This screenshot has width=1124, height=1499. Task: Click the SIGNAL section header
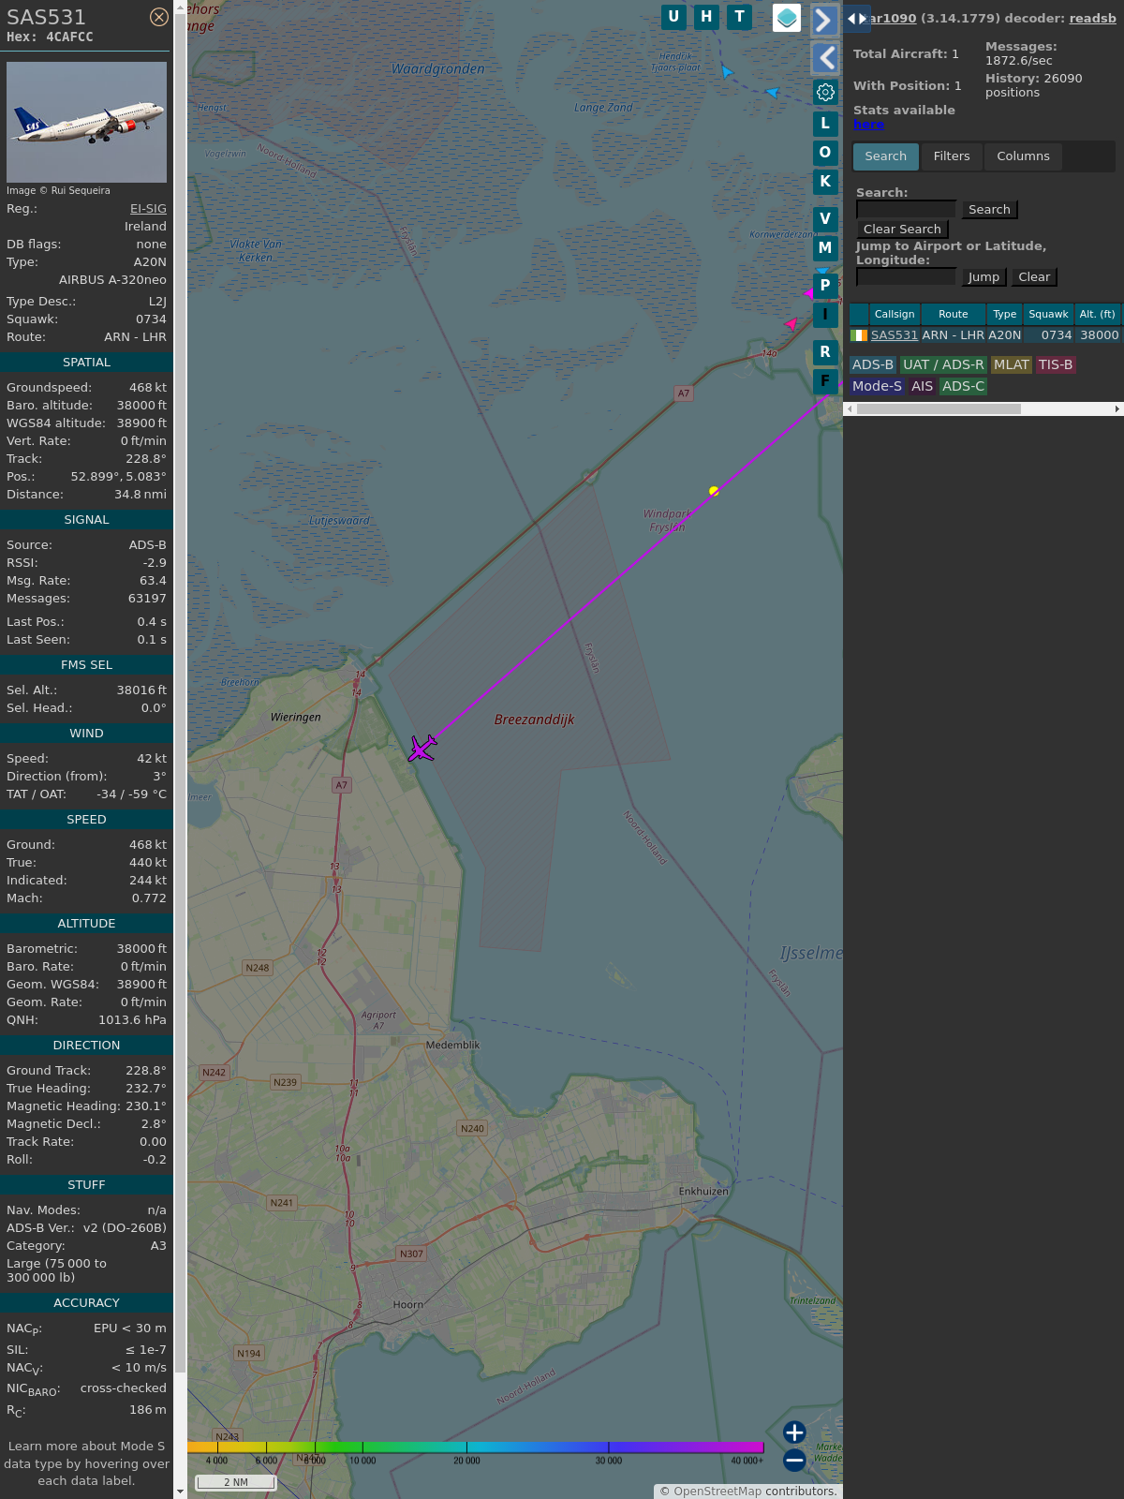[x=86, y=520]
